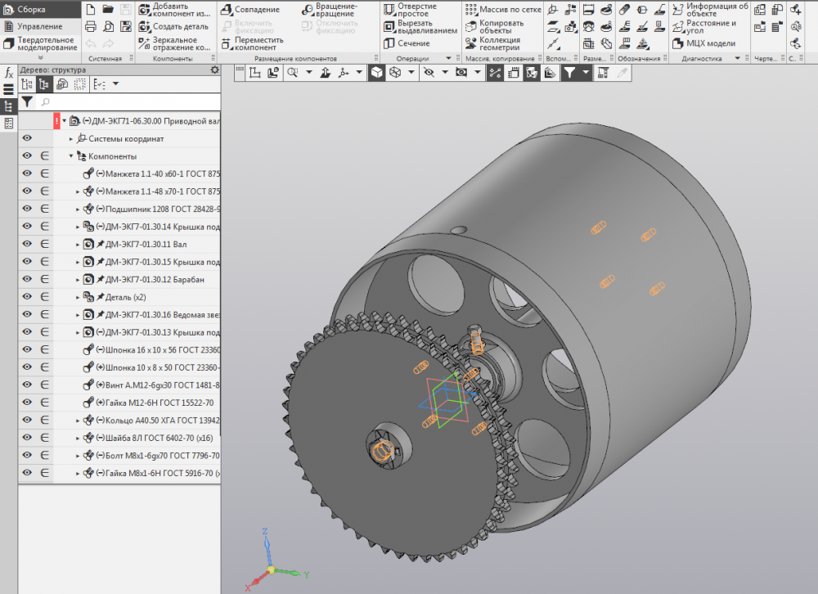Open the 'Диагностика' panel dropdown arrow
This screenshot has width=818, height=594.
click(x=737, y=59)
